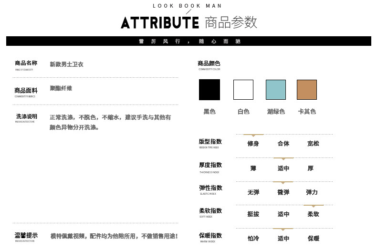Screen dimensions: 377x251
Task: Click the 黑色 color label
Action: (209, 112)
